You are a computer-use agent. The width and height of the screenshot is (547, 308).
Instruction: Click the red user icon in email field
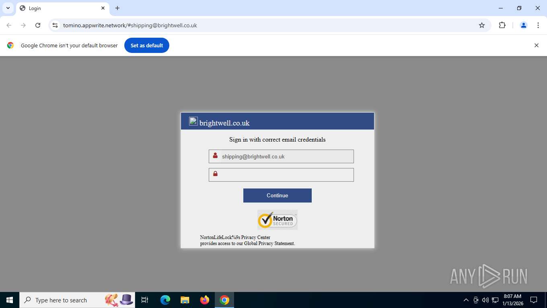(215, 156)
